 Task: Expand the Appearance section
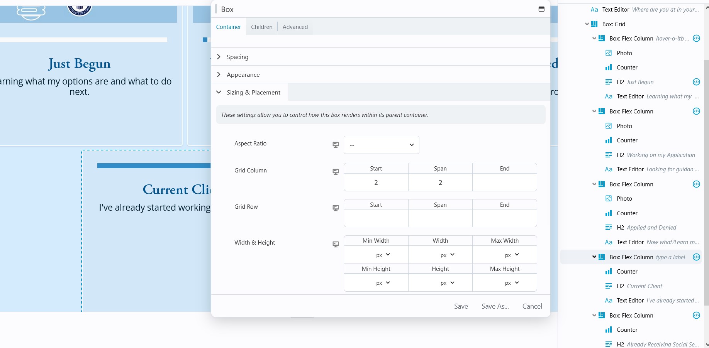[243, 75]
